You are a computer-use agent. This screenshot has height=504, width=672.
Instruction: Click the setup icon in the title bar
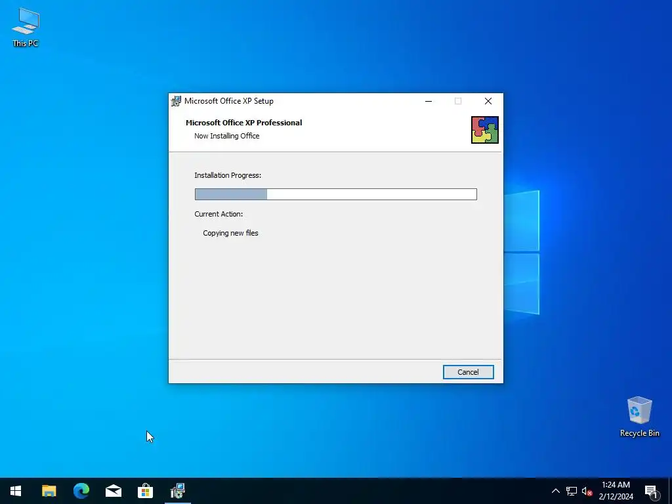click(x=176, y=101)
